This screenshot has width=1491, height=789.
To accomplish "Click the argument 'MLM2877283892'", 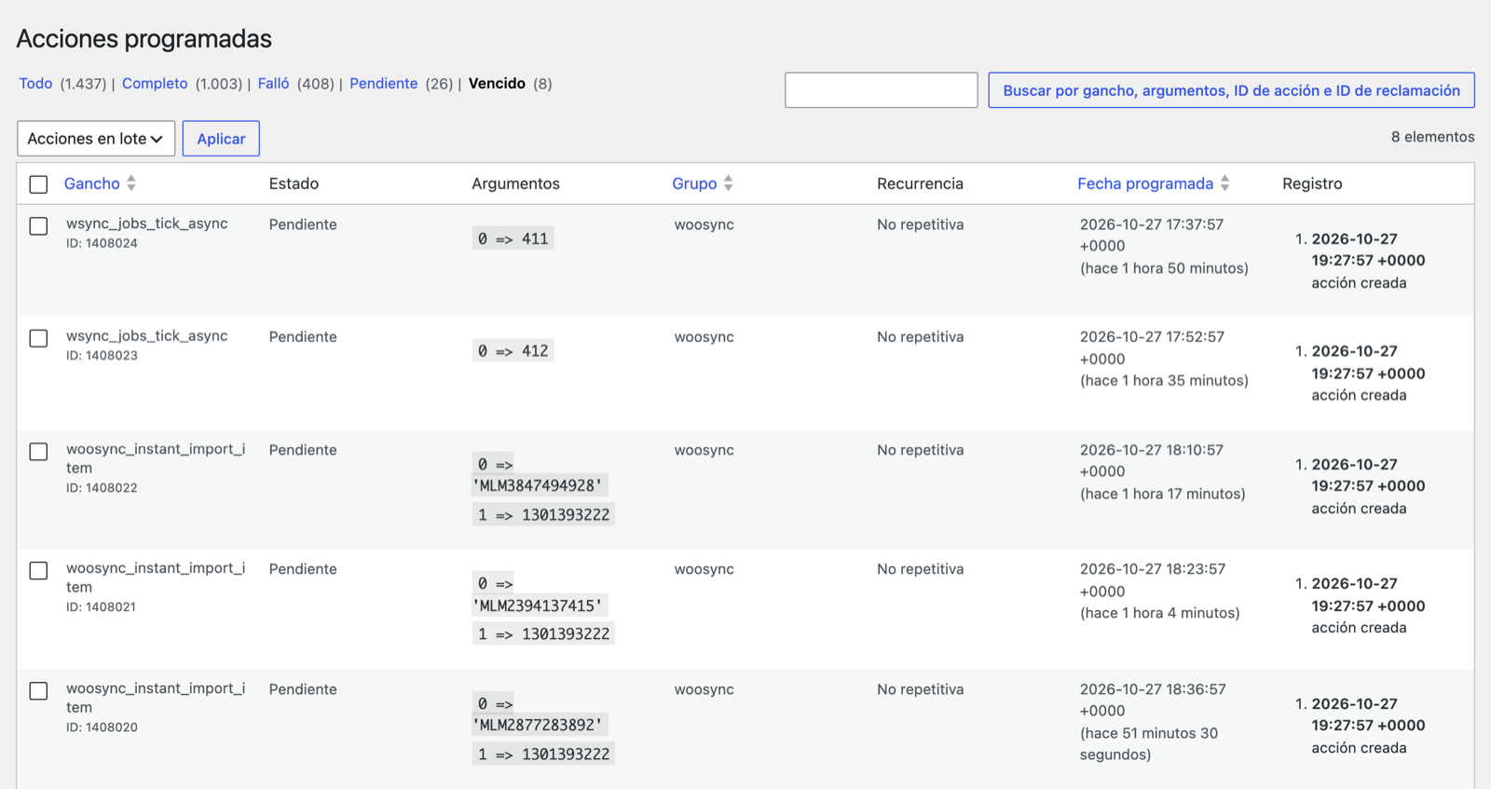I will 540,725.
